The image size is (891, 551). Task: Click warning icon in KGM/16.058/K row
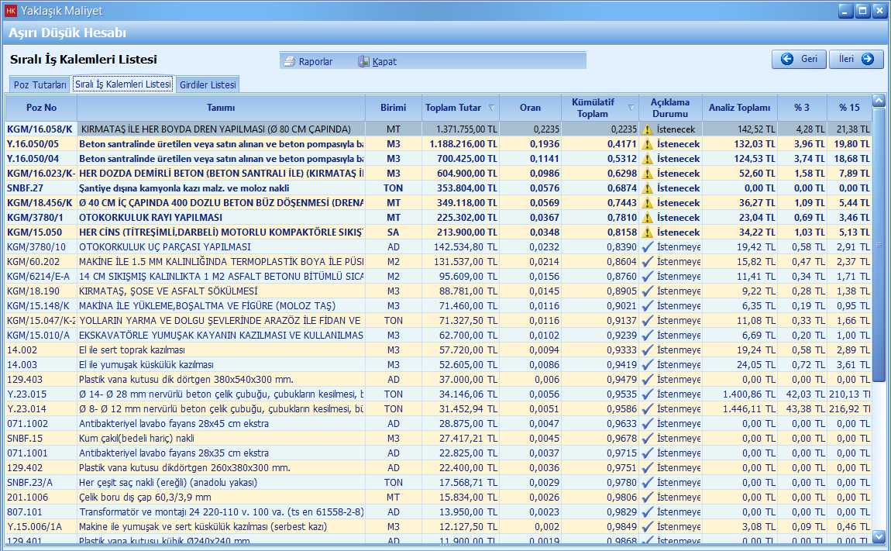[647, 129]
